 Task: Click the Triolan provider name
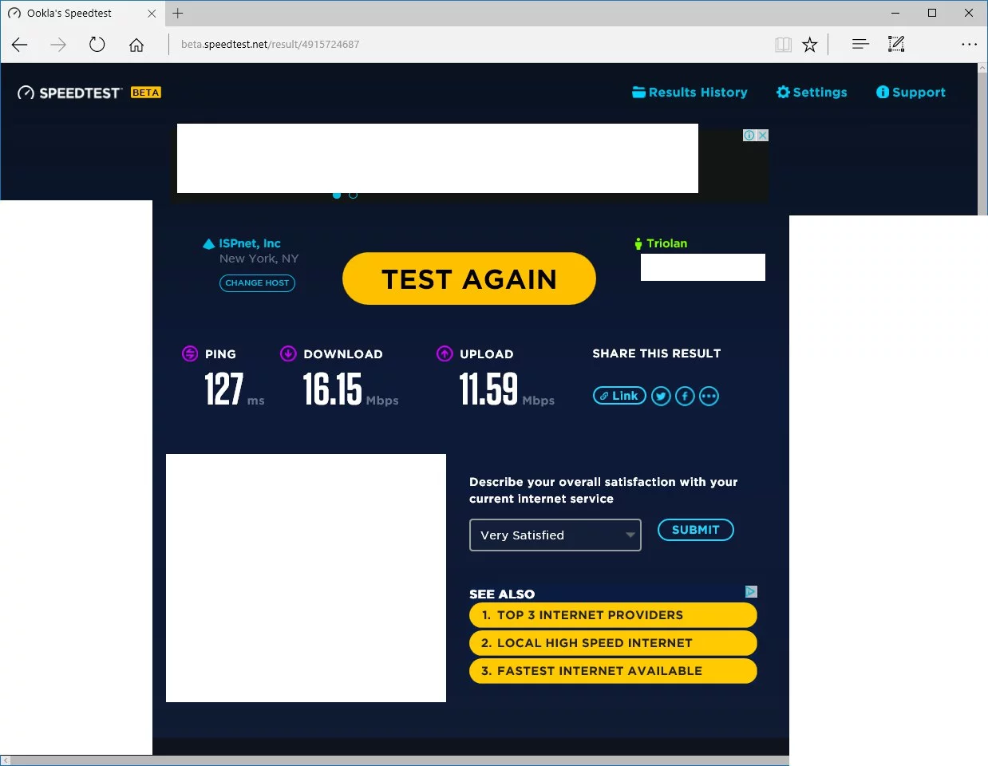point(667,243)
